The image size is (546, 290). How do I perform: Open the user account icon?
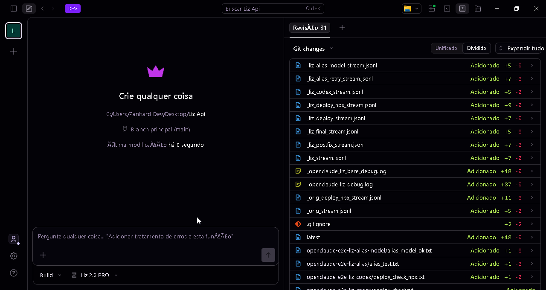pos(14,239)
